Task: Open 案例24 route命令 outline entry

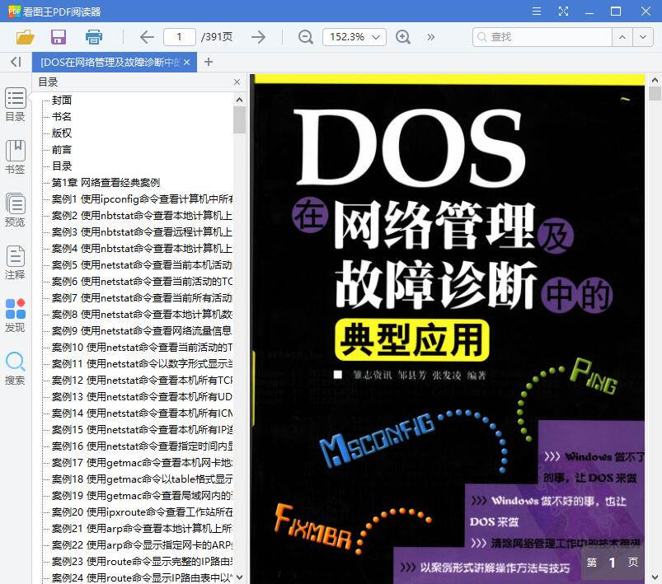Action: click(142, 577)
